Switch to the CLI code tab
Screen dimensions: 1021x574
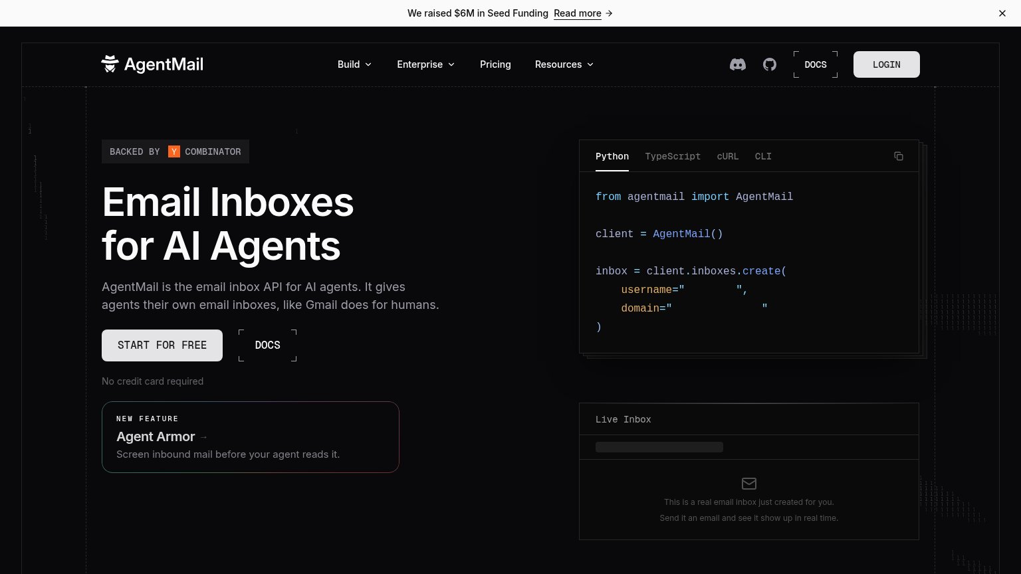[763, 157]
